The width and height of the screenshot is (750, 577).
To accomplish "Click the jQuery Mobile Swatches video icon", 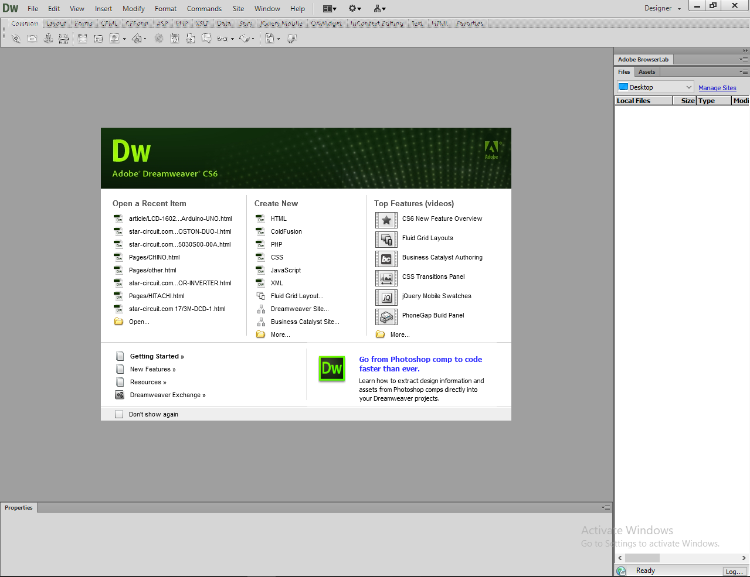I will pyautogui.click(x=386, y=298).
